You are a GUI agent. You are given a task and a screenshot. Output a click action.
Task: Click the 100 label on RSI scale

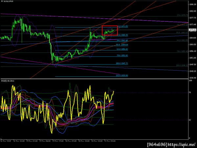click(190, 81)
